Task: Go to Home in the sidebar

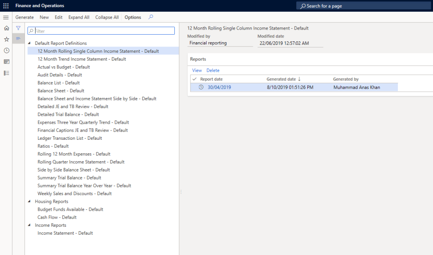Action: (x=6, y=28)
